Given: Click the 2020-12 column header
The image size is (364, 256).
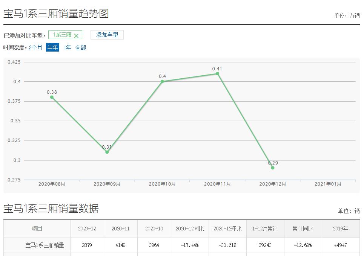Looking at the screenshot, I should tap(87, 229).
